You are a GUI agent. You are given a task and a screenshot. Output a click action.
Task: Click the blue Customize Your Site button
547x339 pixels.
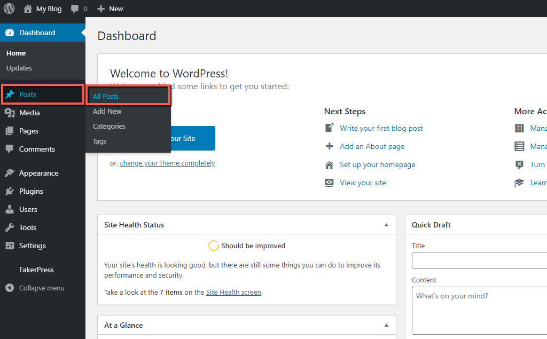coord(192,138)
